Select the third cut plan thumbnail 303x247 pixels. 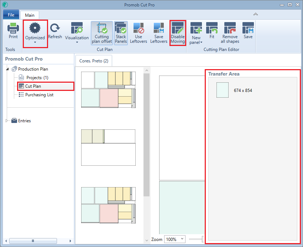coord(108,205)
